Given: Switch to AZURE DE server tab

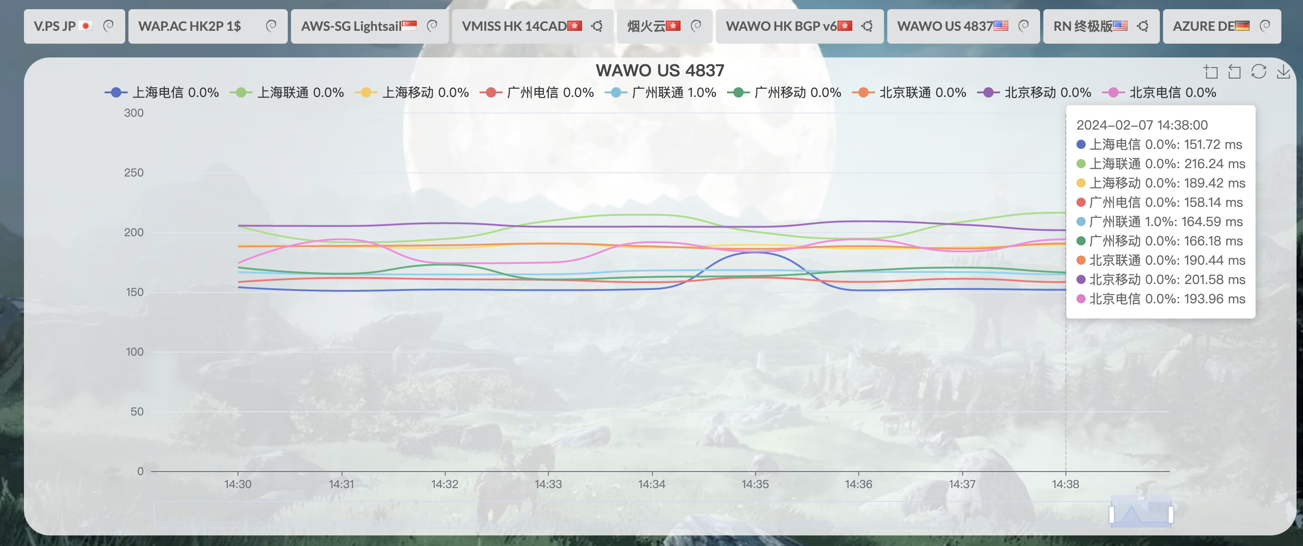Looking at the screenshot, I should 1222,26.
